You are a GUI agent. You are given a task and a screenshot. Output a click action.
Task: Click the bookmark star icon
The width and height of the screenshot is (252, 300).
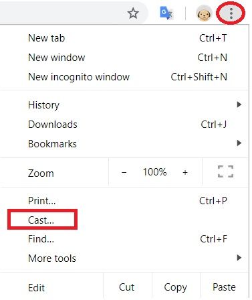tap(133, 13)
